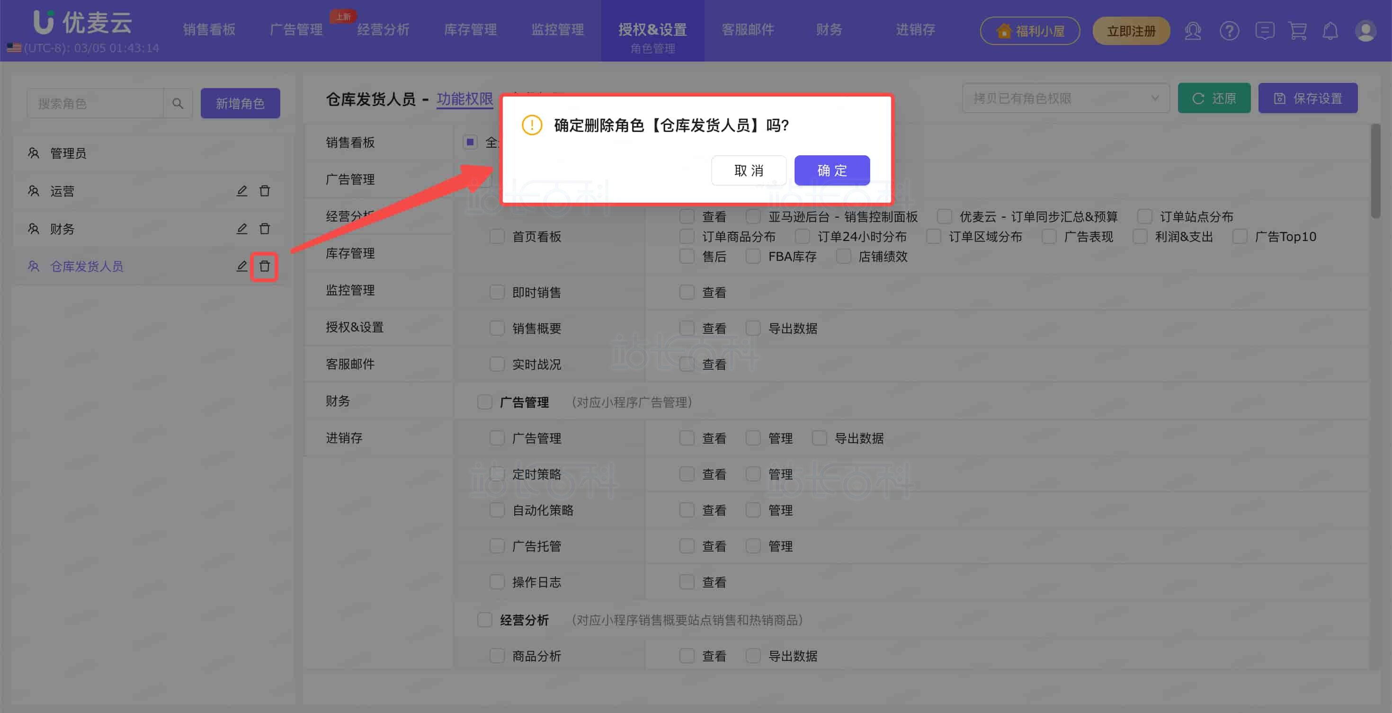Click the search magnifier icon in role search
Screen dimensions: 1392x713
[x=178, y=103]
